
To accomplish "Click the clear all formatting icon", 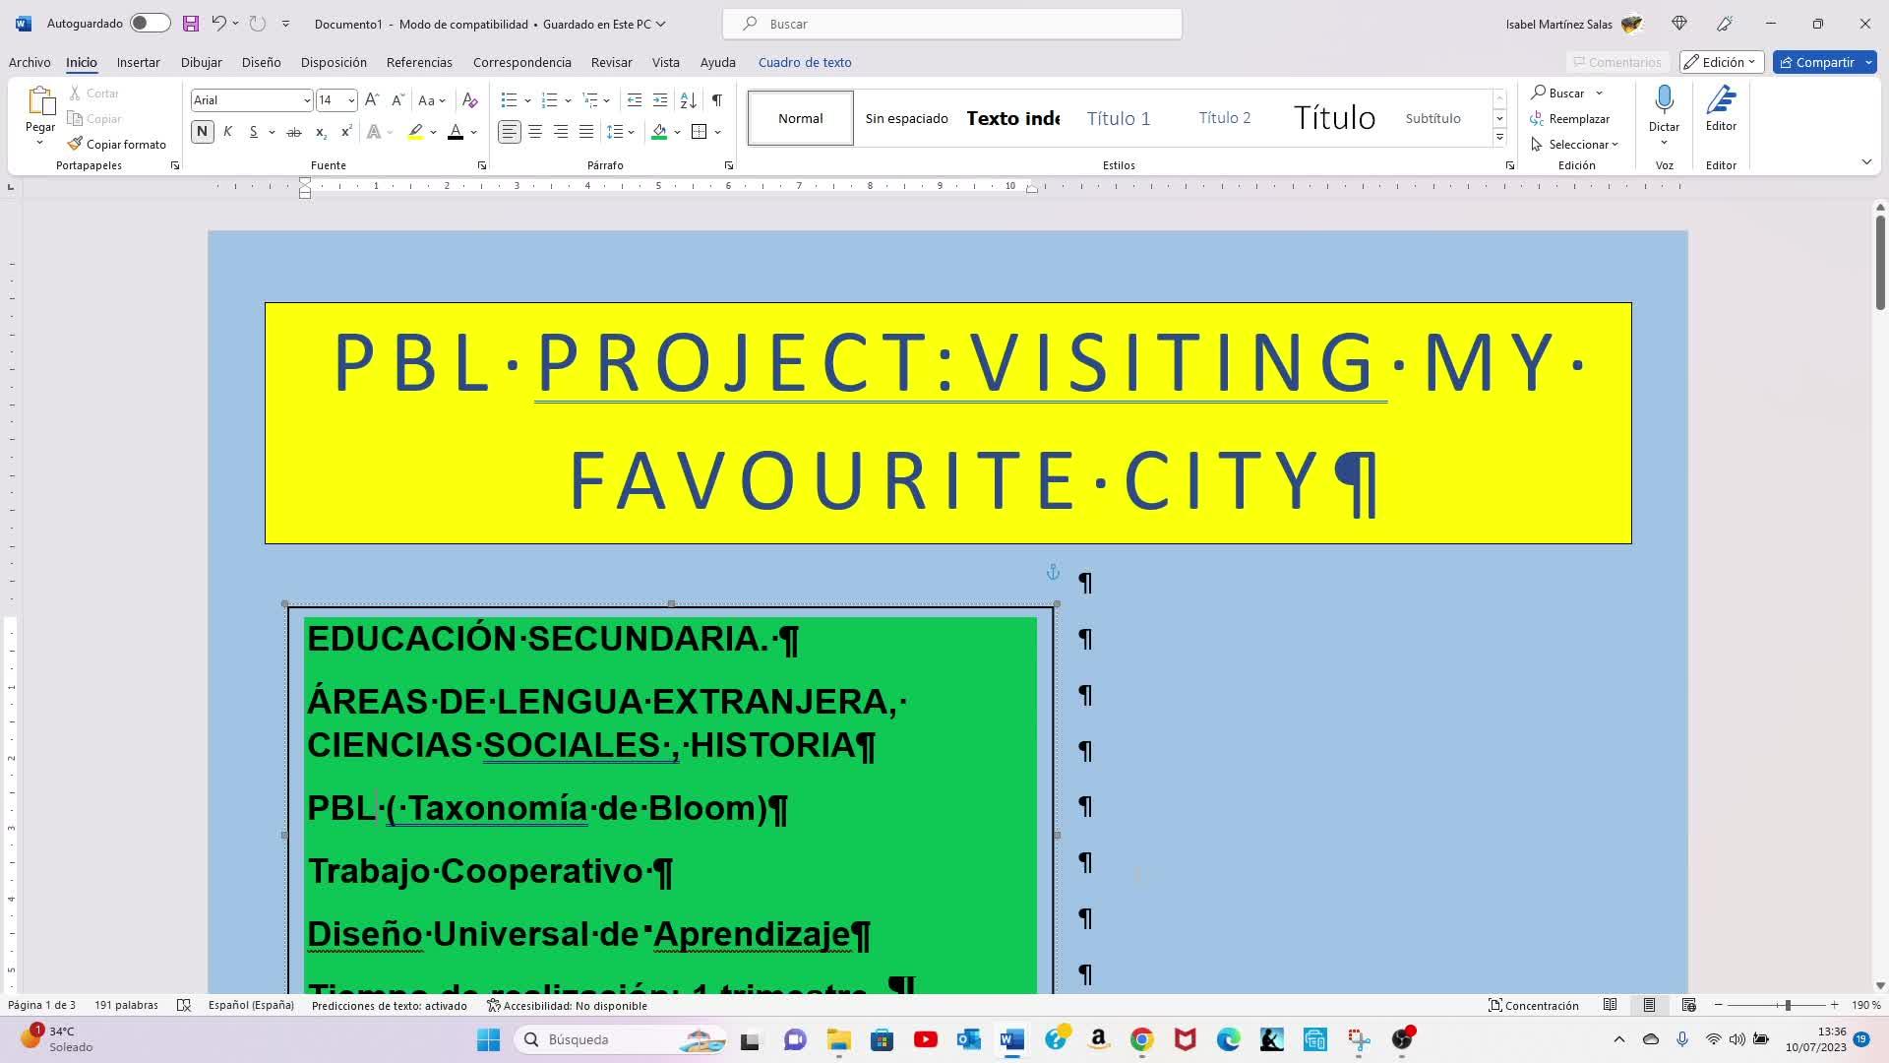I will [x=469, y=100].
